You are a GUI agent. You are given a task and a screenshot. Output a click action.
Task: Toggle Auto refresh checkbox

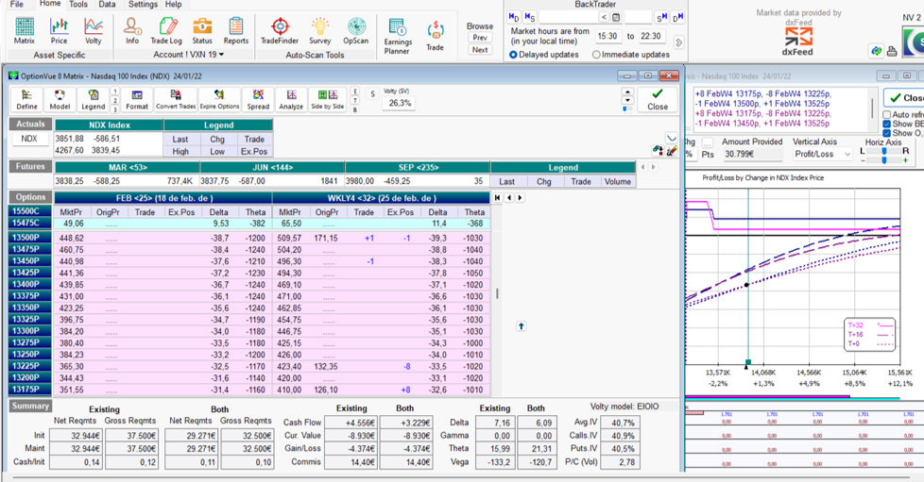(x=887, y=114)
